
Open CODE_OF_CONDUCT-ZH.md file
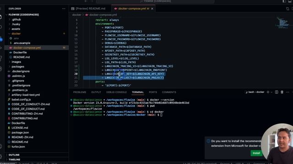pos(31,104)
